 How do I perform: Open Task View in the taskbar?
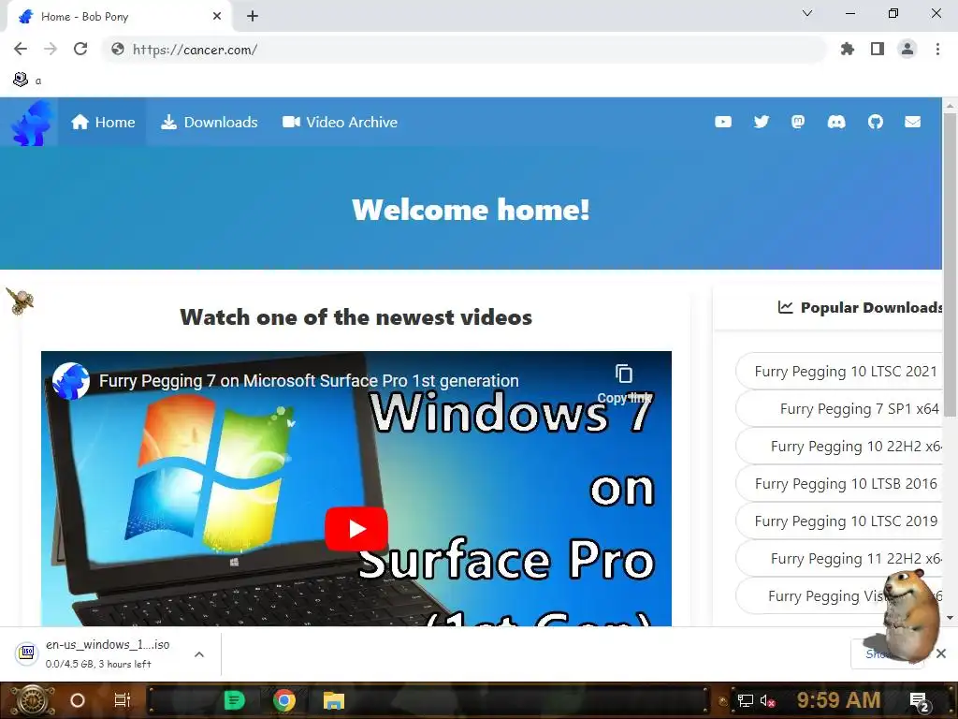tap(123, 700)
